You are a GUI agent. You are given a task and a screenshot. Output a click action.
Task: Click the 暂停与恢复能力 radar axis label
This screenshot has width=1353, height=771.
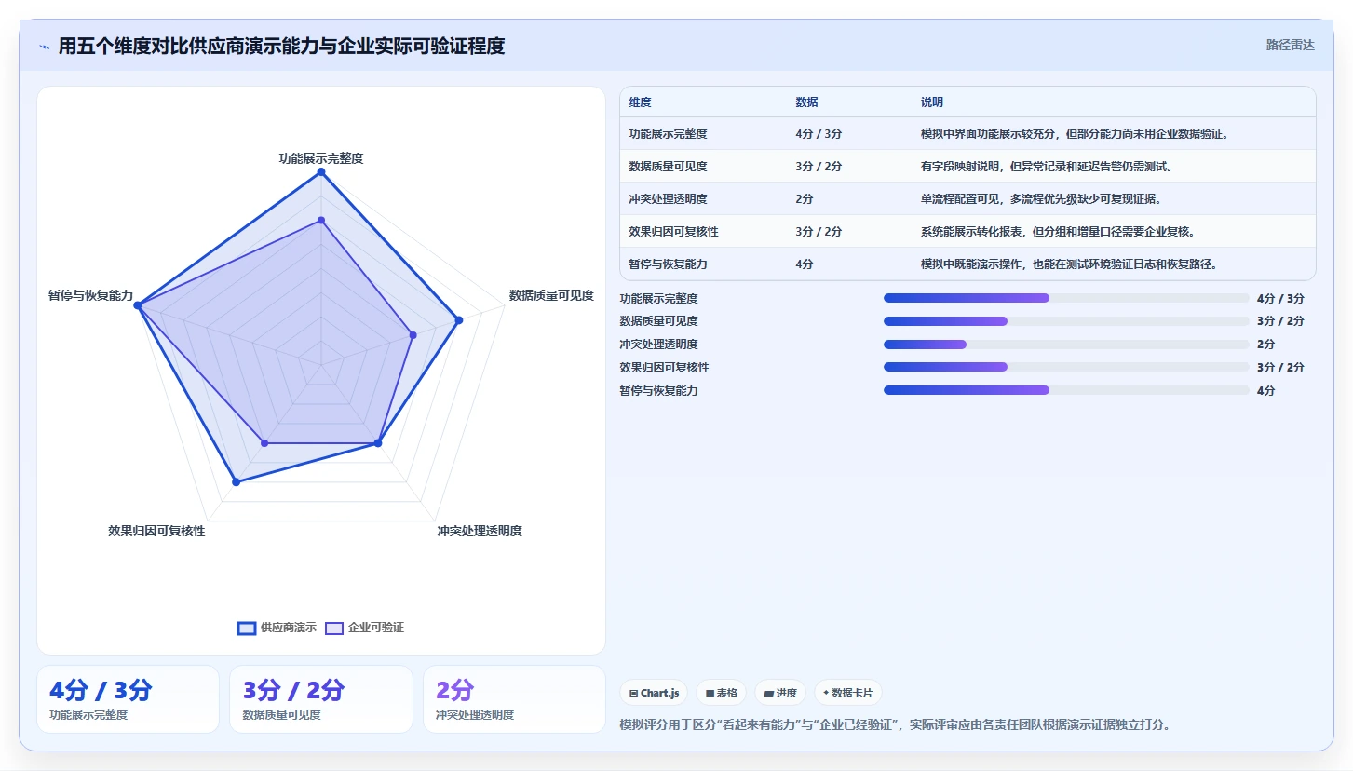pyautogui.click(x=90, y=295)
